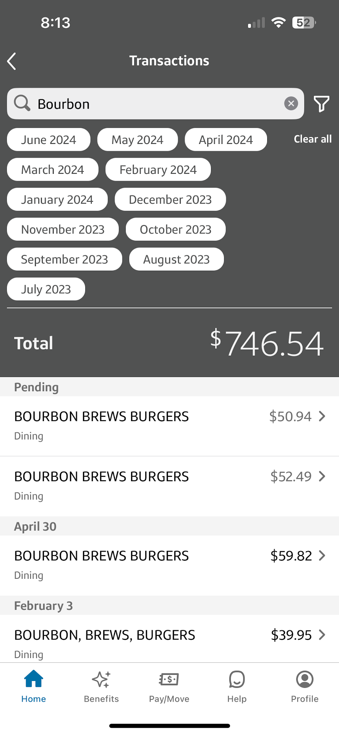Screen dimensions: 339x735
Task: Toggle the February 2024 filter chip
Action: coord(158,170)
